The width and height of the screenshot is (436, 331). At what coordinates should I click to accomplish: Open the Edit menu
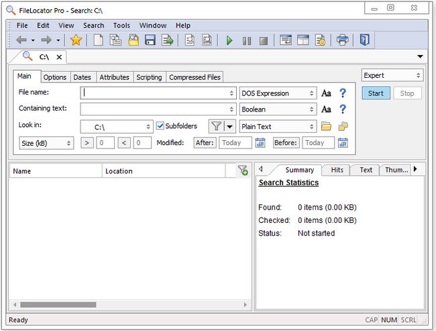43,26
